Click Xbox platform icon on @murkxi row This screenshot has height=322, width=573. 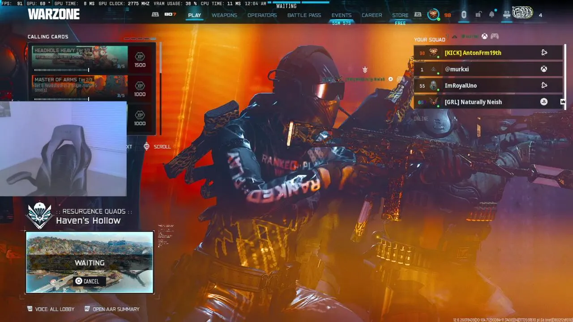click(544, 69)
